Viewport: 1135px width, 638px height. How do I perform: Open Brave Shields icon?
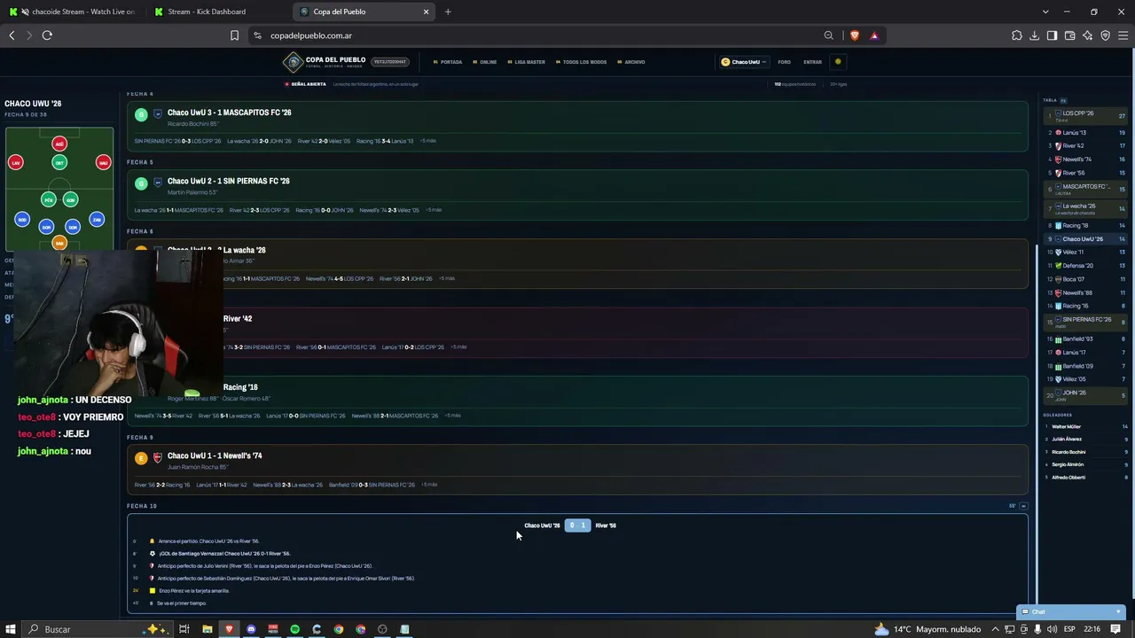[x=855, y=35]
